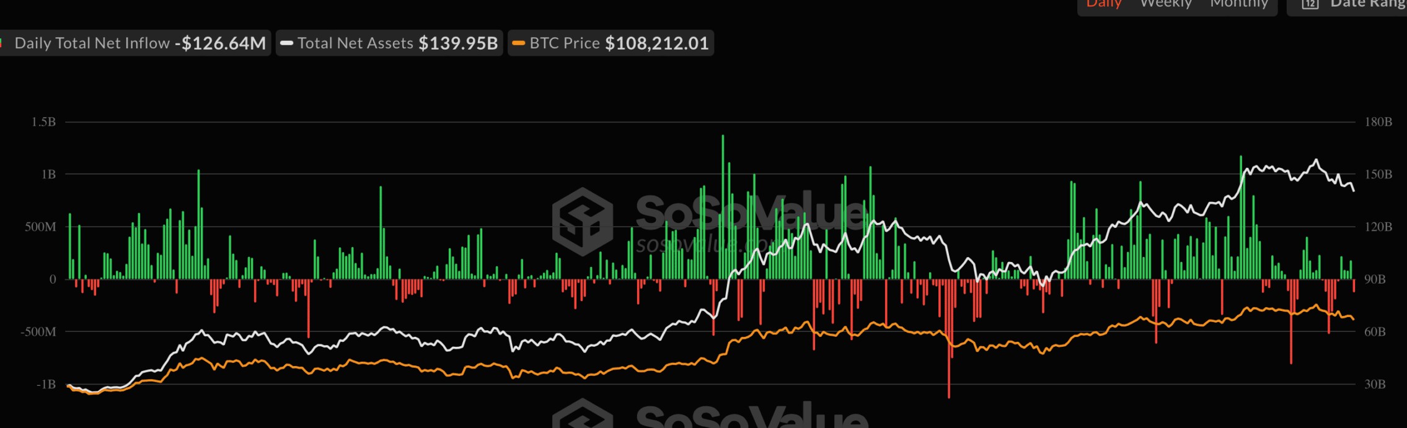Viewport: 1407px width, 428px height.
Task: Click the -$126.64M inflow value
Action: [220, 43]
